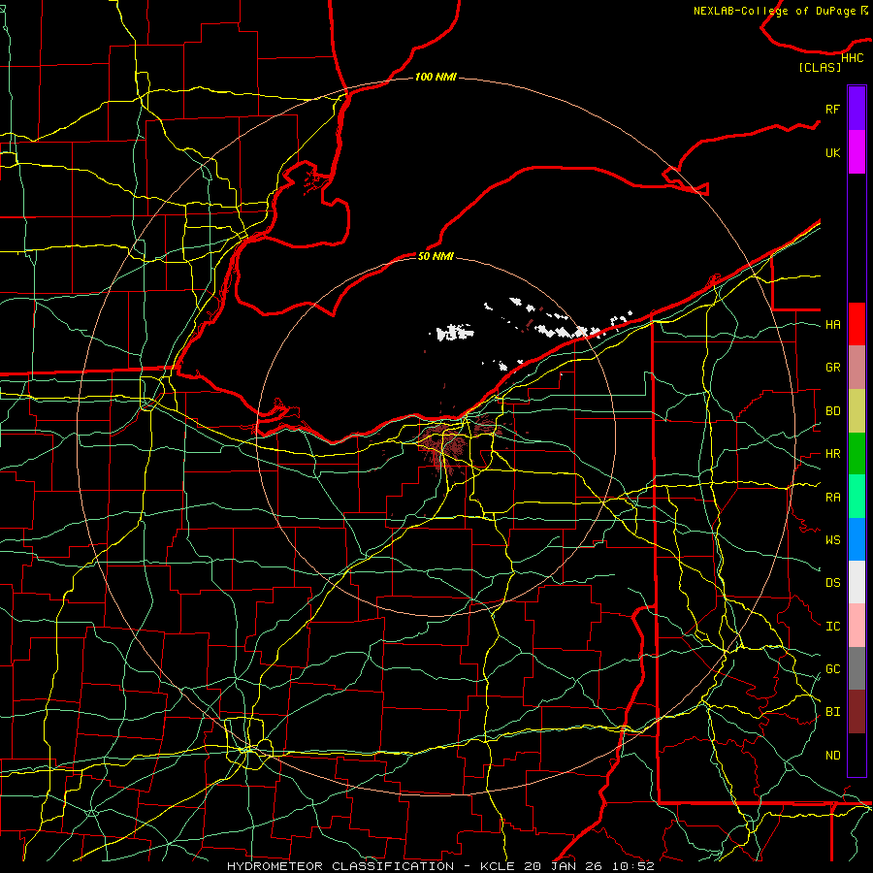Screen dimensions: 873x873
Task: Click the mint RA rain color swatch
Action: pos(857,497)
